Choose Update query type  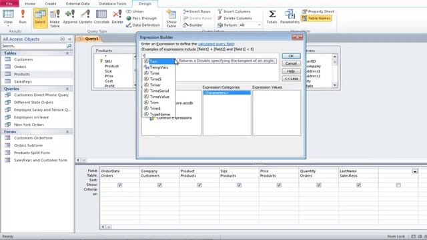85,17
